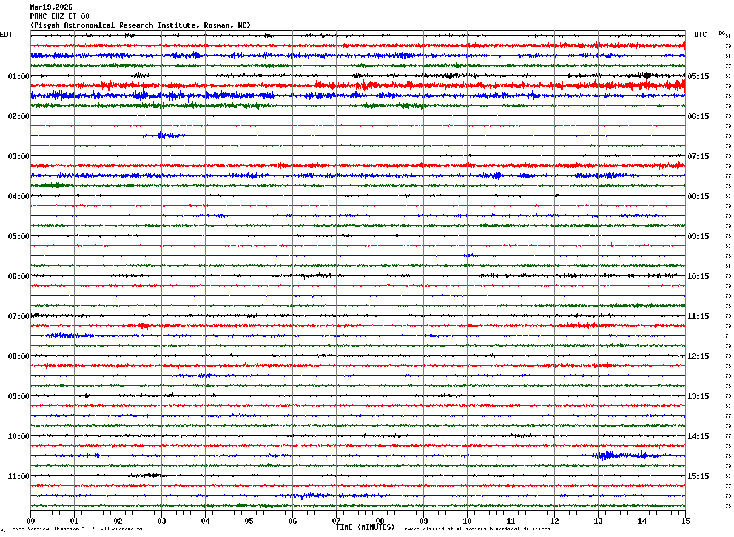Screen dimensions: 734x537
Task: Select the 02:00 EDT row label
Action: coord(19,116)
